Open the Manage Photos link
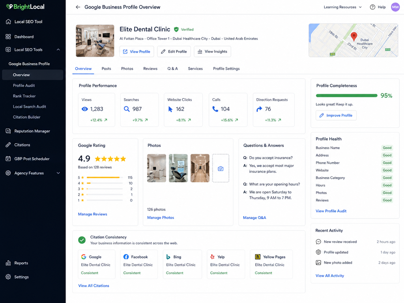Screen dimensions: 404x303 161,217
